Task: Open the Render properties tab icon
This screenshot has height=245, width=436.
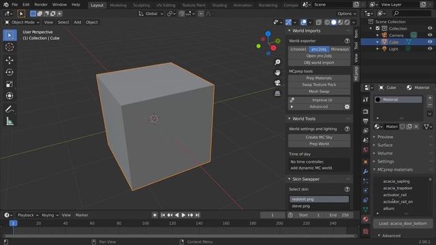Action: [366, 112]
